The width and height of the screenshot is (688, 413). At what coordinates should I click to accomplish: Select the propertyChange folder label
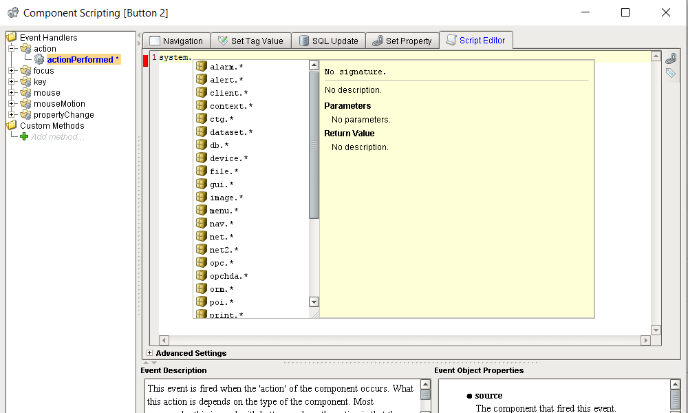63,114
